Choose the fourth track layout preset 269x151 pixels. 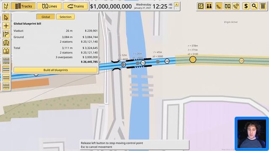[x=6, y=86]
